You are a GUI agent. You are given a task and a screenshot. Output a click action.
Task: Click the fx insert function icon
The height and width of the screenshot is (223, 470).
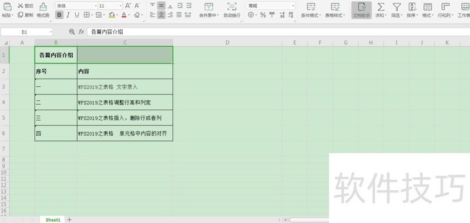click(81, 32)
